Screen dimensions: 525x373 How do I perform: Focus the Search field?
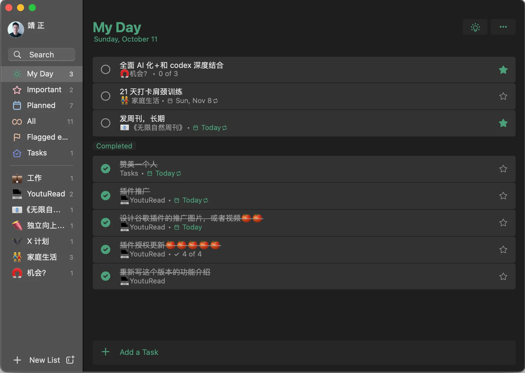pyautogui.click(x=42, y=55)
